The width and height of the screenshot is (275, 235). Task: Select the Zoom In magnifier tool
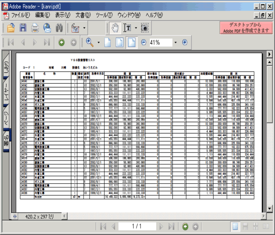[90, 42]
